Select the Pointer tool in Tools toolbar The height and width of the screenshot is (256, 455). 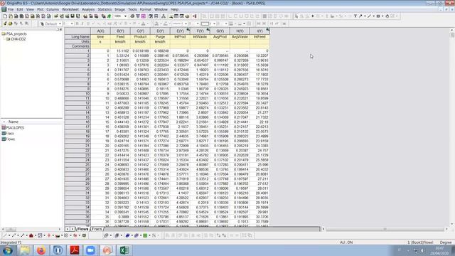296,16
